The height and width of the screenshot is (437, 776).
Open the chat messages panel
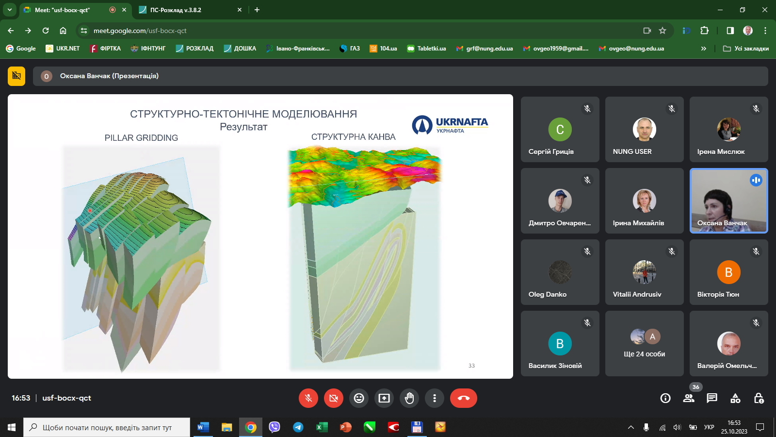[712, 398]
